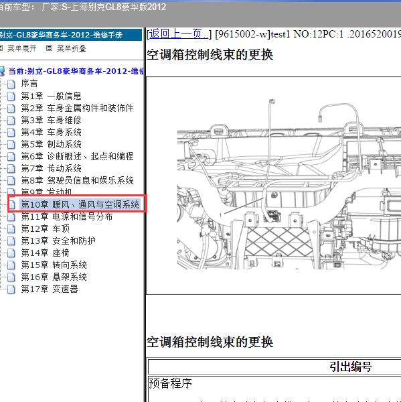Click the 当前车型 vehicle info bar text

[82, 7]
